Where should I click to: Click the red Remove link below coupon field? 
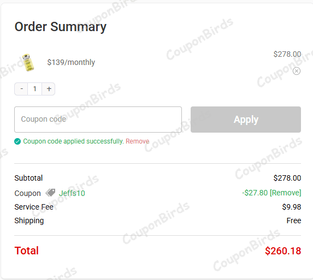(x=137, y=141)
